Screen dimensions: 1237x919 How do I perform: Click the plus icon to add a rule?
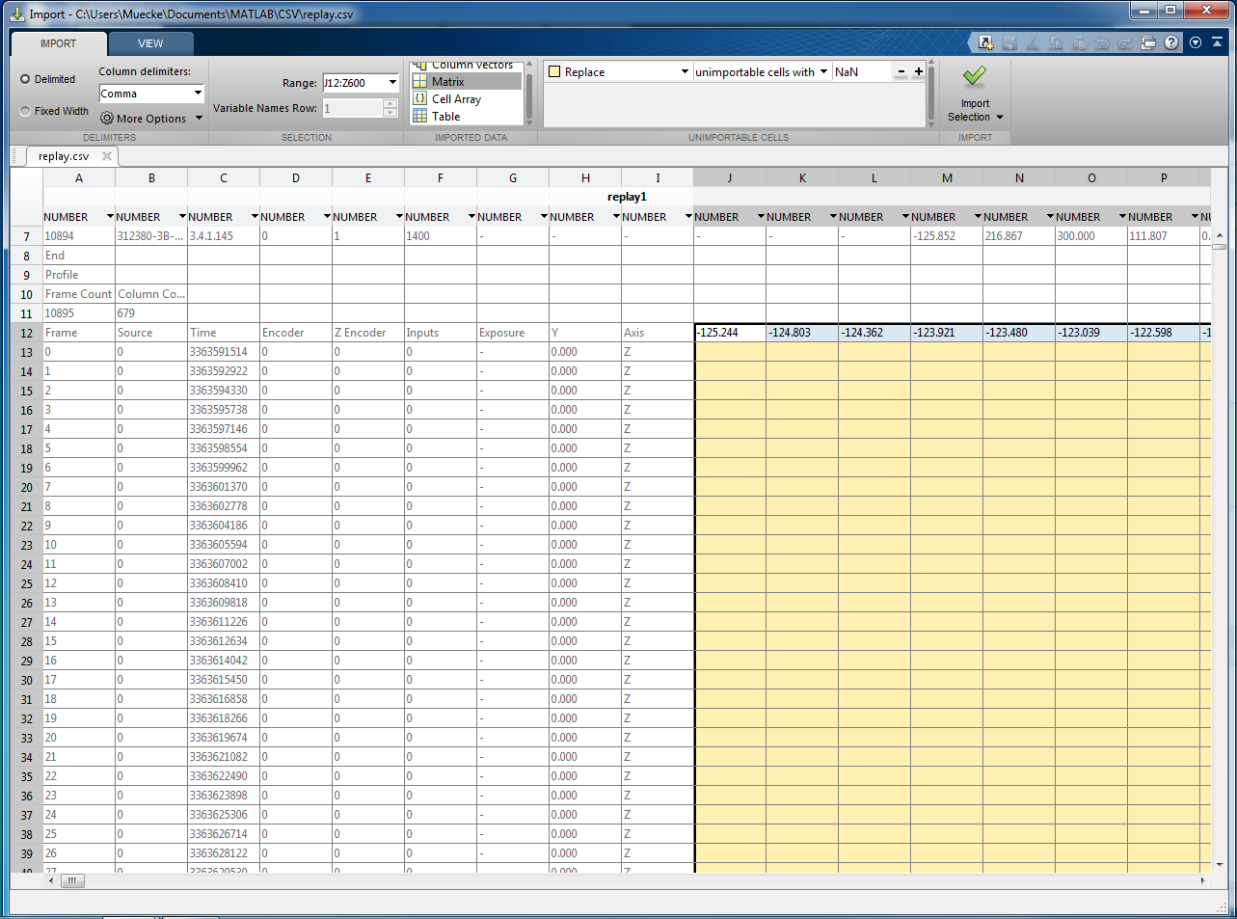coord(918,71)
